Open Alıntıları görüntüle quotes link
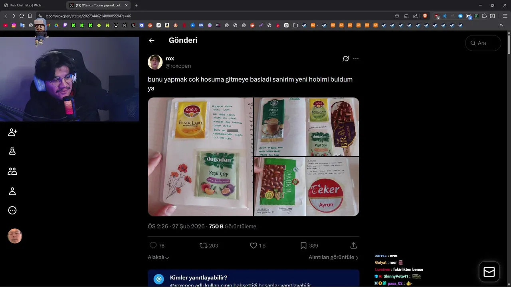This screenshot has height=287, width=511. tap(333, 258)
